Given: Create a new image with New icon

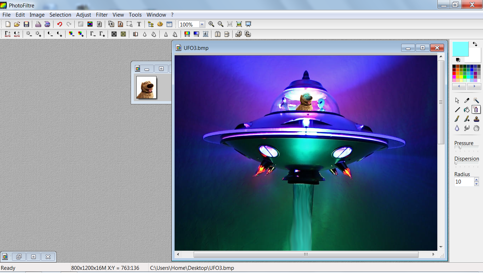Looking at the screenshot, I should pos(8,24).
